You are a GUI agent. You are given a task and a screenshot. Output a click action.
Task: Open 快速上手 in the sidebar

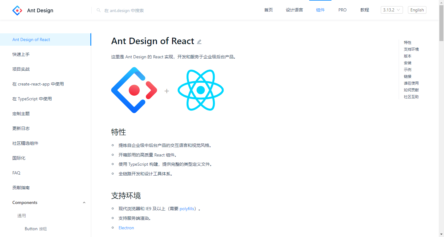(x=46, y=54)
